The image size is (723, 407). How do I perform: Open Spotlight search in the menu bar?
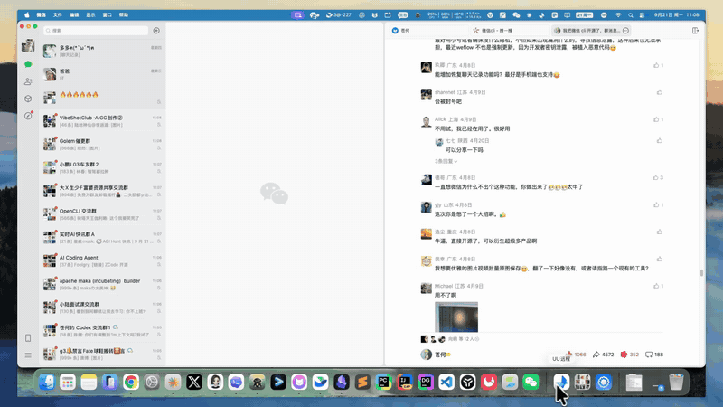point(630,15)
